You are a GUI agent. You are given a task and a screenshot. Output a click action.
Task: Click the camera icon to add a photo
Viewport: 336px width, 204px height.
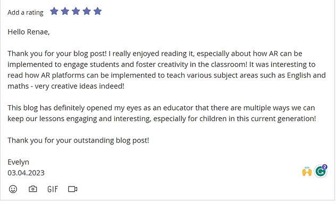click(x=33, y=189)
